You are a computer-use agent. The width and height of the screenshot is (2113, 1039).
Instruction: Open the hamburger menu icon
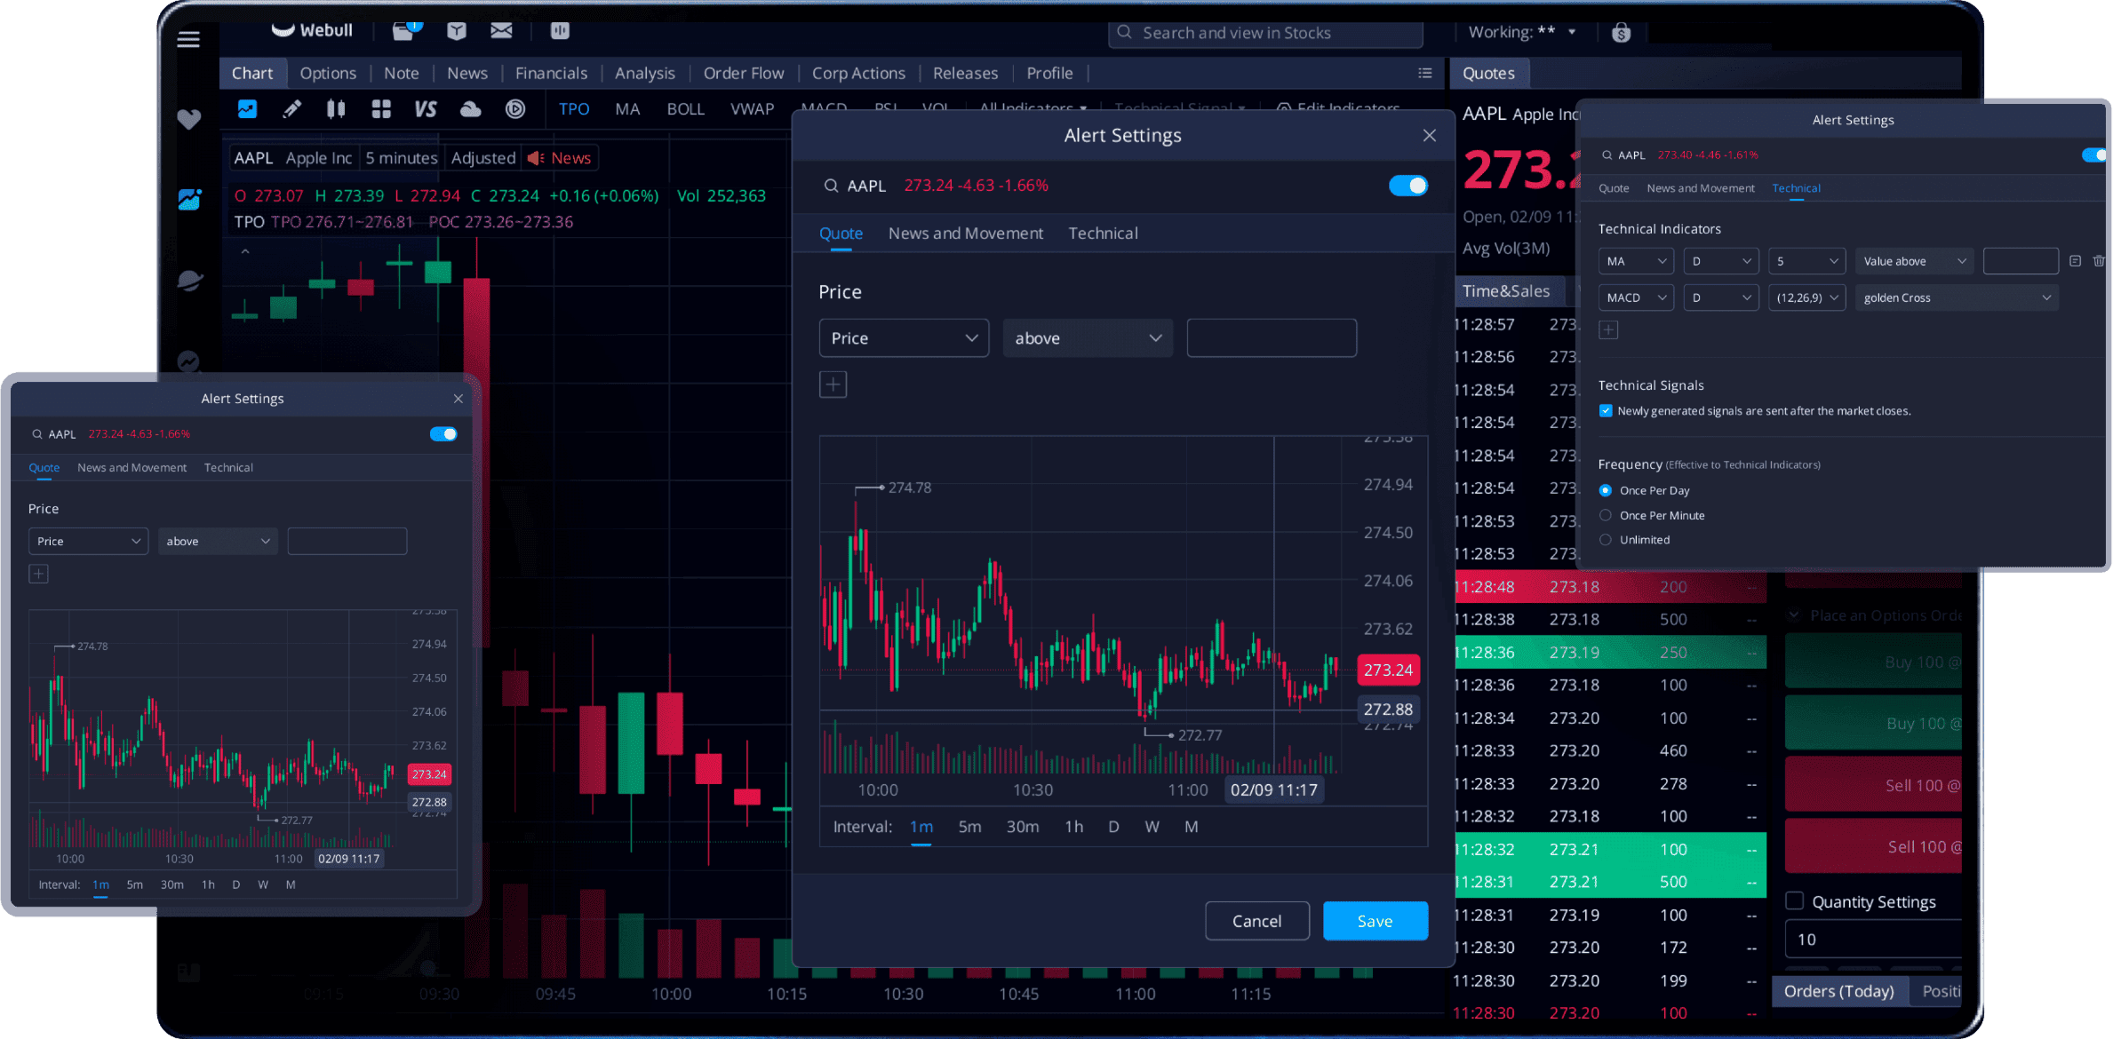tap(188, 39)
